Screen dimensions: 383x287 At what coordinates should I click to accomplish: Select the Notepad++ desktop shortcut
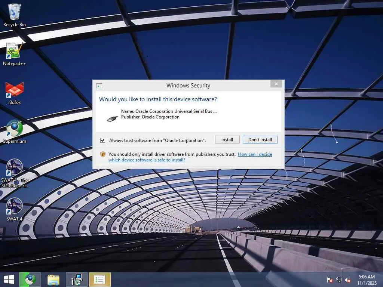pyautogui.click(x=15, y=54)
